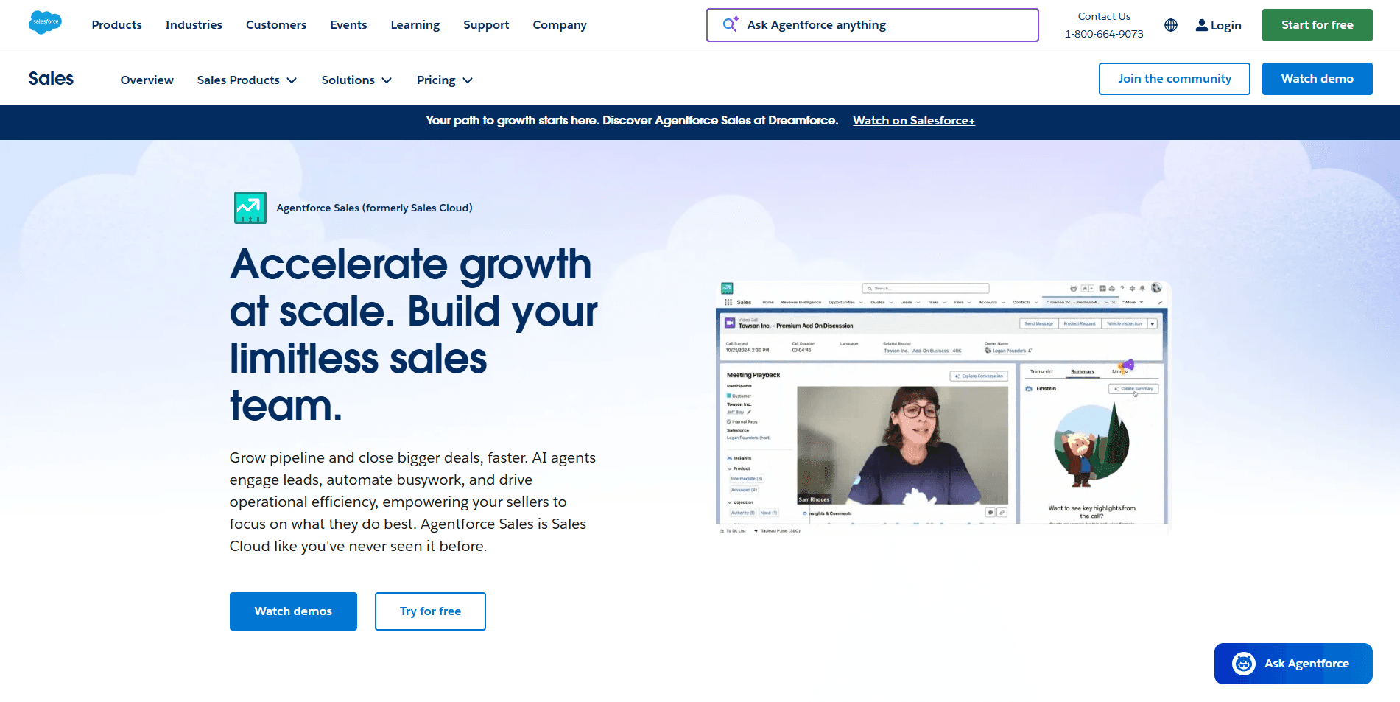The width and height of the screenshot is (1400, 702).
Task: Click the Start for free button
Action: click(x=1318, y=25)
